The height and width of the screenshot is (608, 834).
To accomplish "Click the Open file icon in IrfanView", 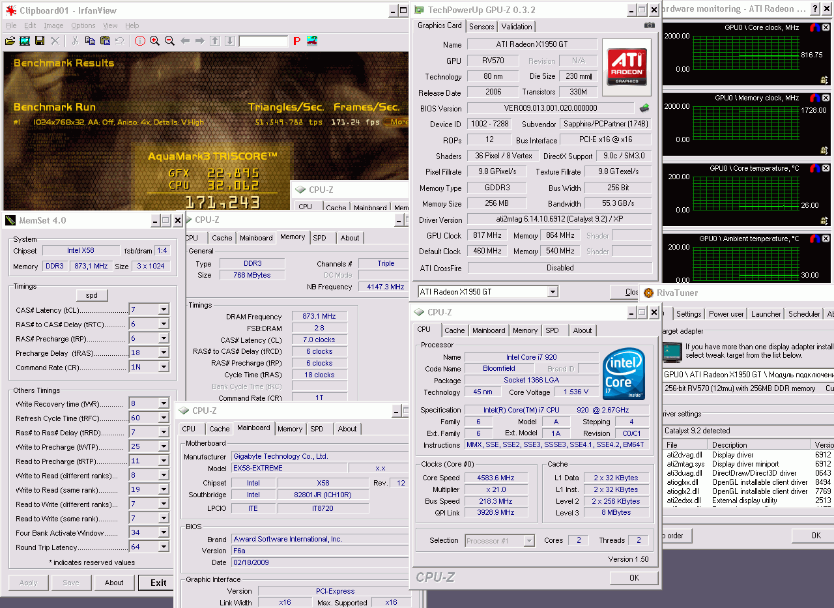I will pyautogui.click(x=10, y=40).
